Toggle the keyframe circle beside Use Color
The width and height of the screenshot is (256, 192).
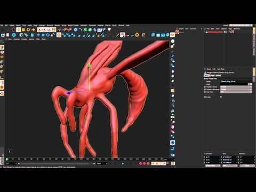[205, 92]
